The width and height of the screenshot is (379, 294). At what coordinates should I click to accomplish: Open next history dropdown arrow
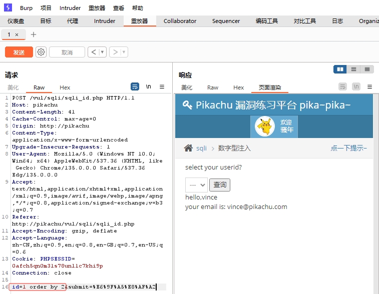pyautogui.click(x=124, y=52)
